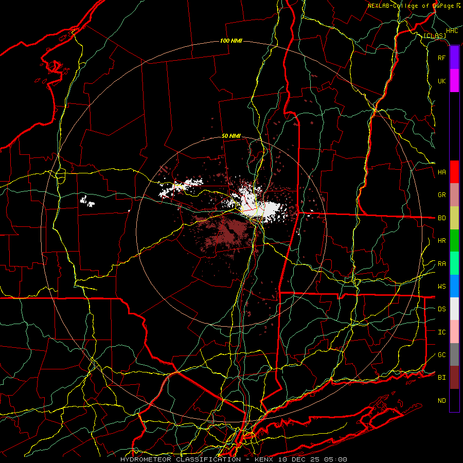This screenshot has width=463, height=463.
Task: Click the WS legend label
Action: click(441, 287)
